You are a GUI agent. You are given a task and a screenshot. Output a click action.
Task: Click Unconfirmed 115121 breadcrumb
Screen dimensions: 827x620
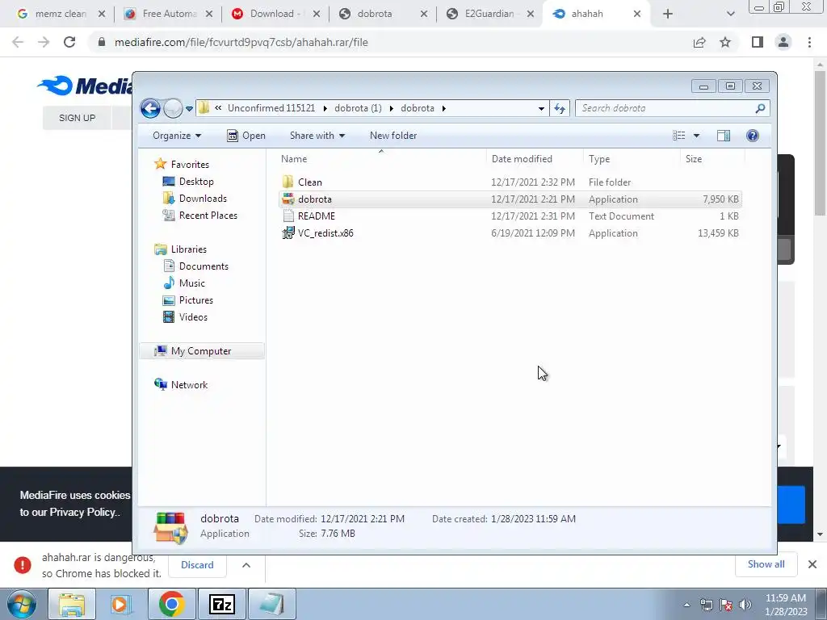point(271,108)
